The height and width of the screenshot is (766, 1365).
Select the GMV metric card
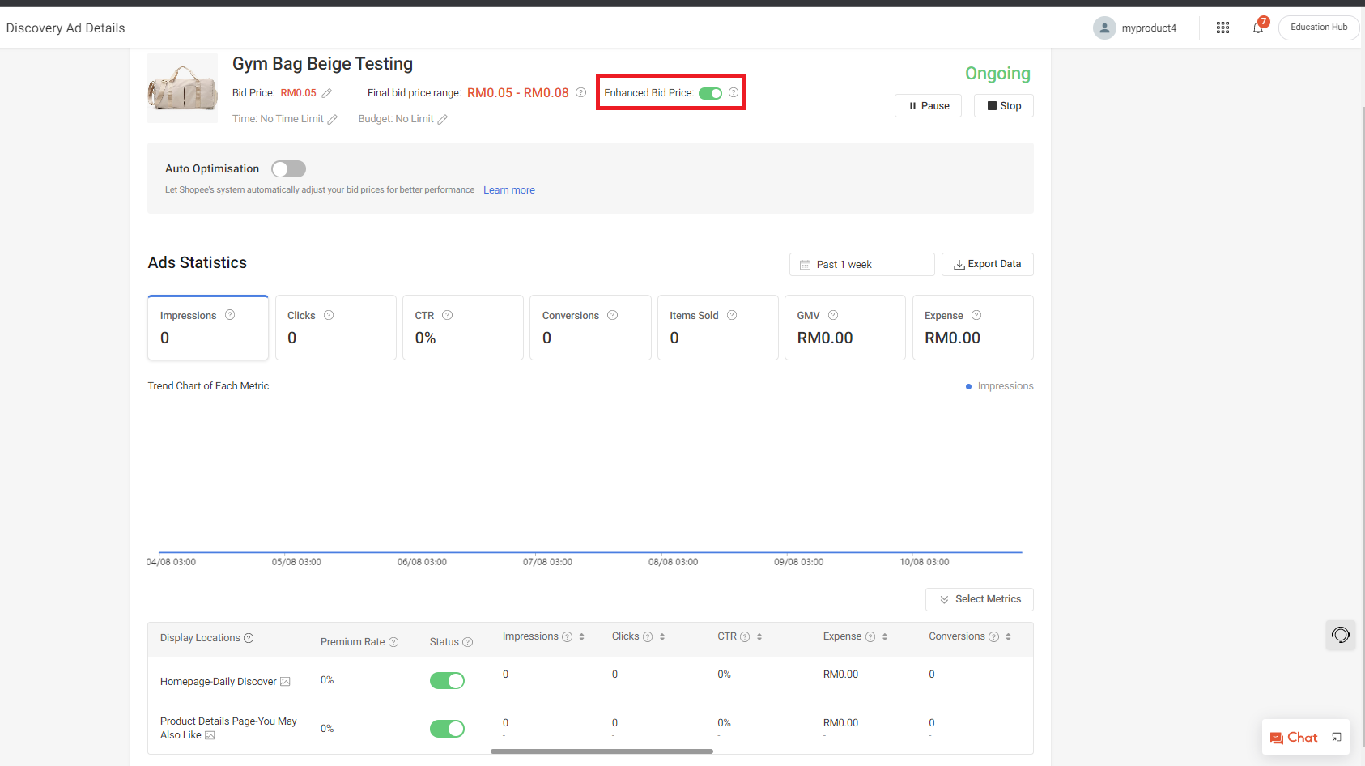click(x=844, y=327)
